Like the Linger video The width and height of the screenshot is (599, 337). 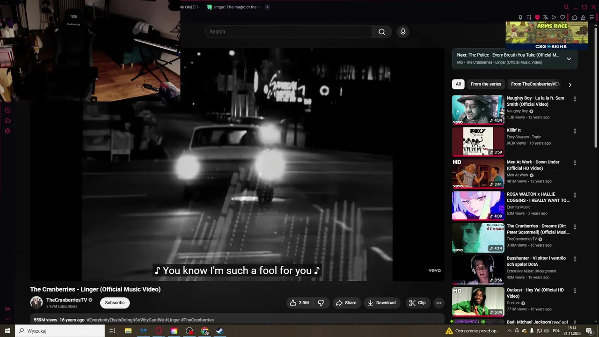299,303
